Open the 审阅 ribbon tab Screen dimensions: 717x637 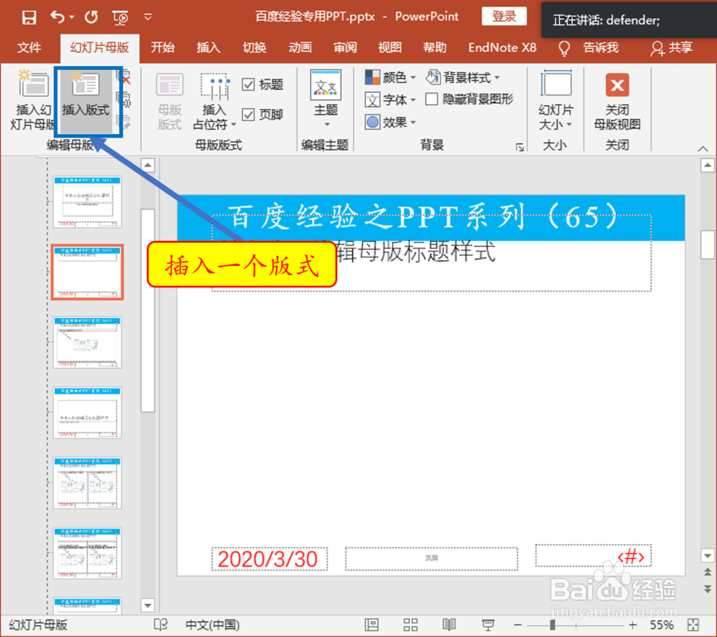click(345, 47)
